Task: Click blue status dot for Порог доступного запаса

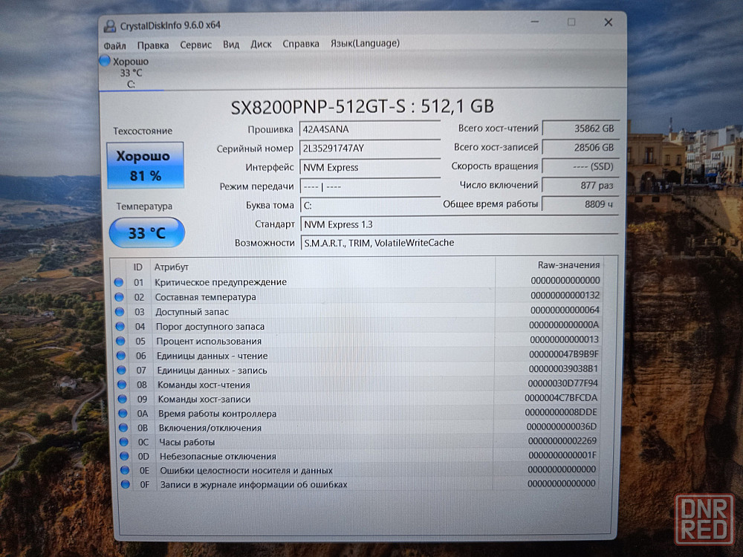Action: click(x=120, y=326)
